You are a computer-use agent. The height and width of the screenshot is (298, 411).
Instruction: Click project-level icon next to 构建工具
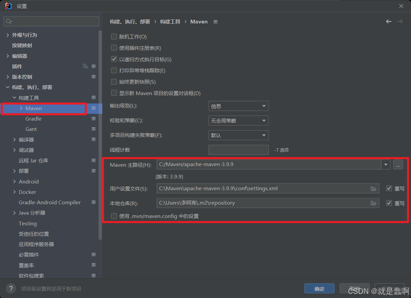point(94,98)
